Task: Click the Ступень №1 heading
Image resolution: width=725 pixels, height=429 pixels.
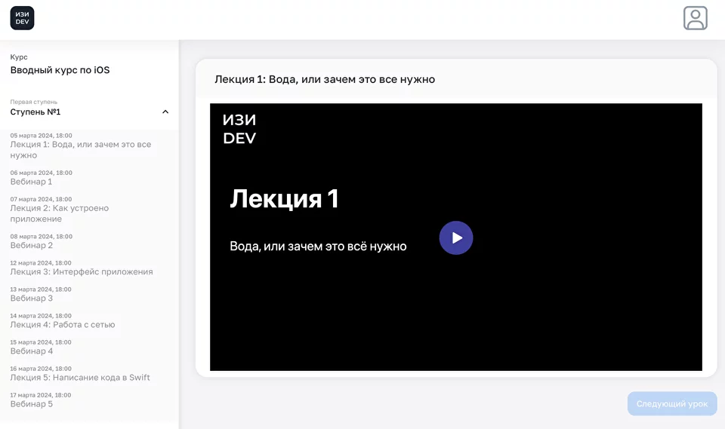Action: (35, 112)
